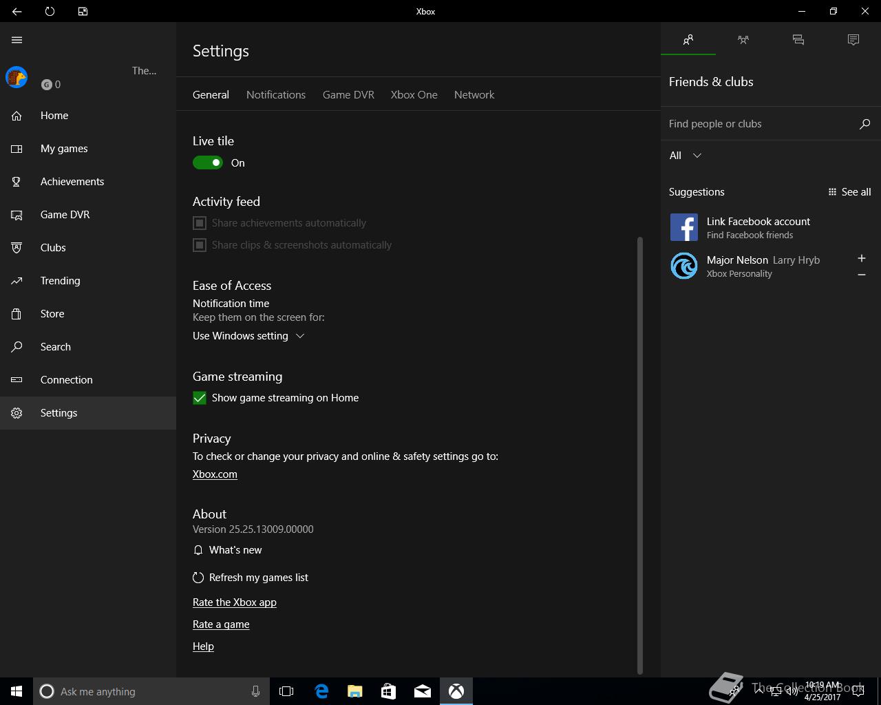Click Link Facebook account
Image resolution: width=881 pixels, height=705 pixels.
tap(758, 222)
